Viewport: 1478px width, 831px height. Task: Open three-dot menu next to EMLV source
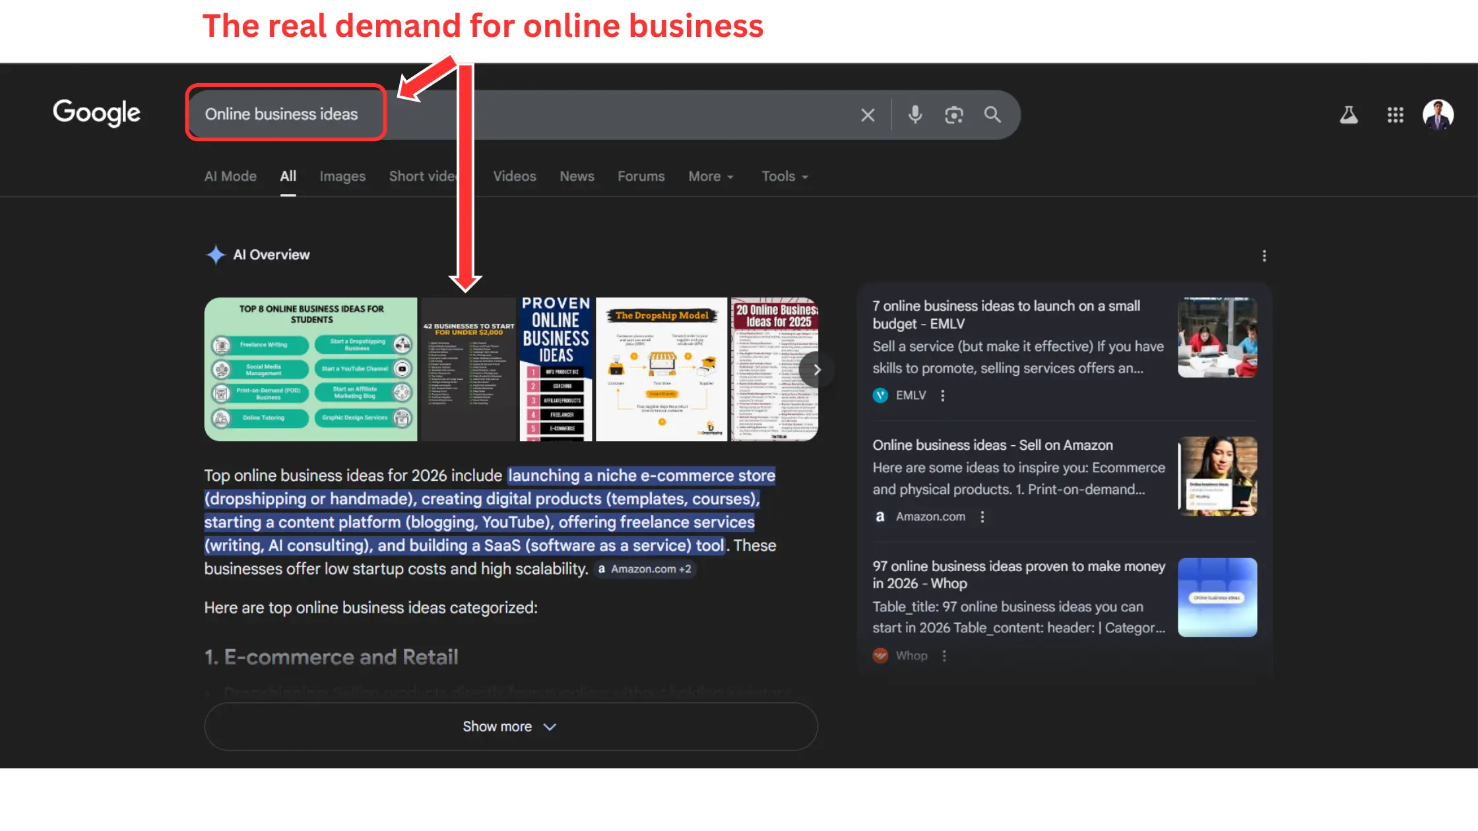pos(942,396)
